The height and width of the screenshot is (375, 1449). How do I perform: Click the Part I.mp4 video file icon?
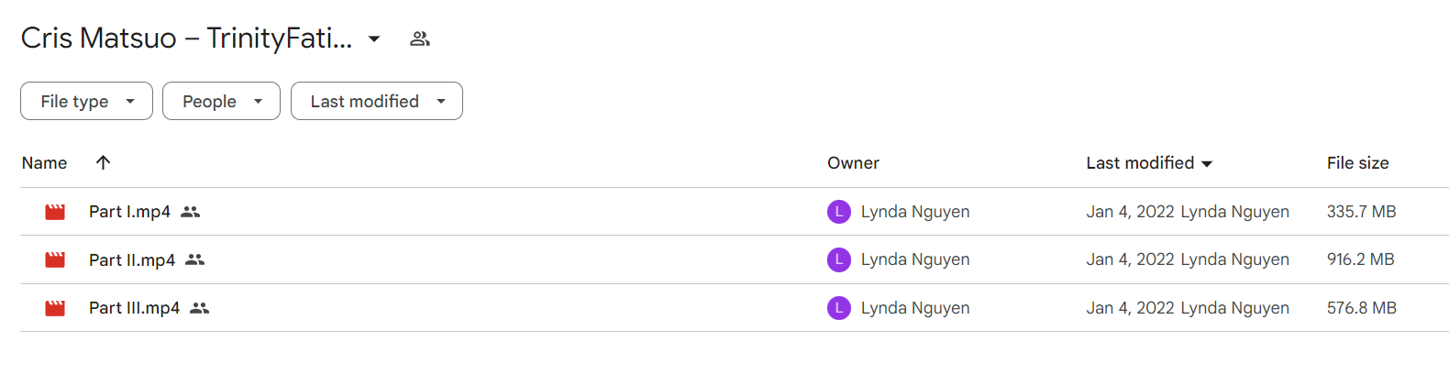[x=55, y=212]
